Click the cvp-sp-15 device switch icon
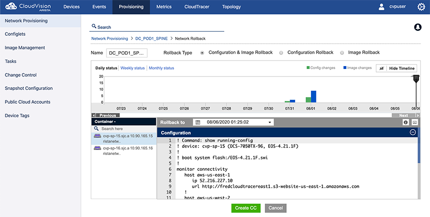430x217 pixels. (98, 136)
